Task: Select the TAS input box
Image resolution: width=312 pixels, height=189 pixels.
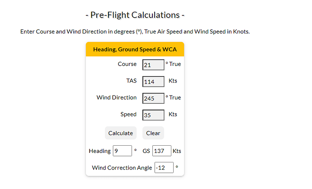Action: pyautogui.click(x=153, y=82)
